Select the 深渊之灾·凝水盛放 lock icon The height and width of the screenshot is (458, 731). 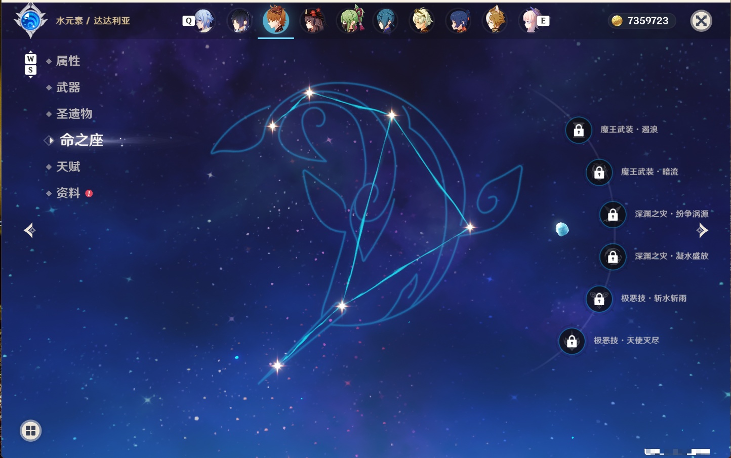[613, 257]
